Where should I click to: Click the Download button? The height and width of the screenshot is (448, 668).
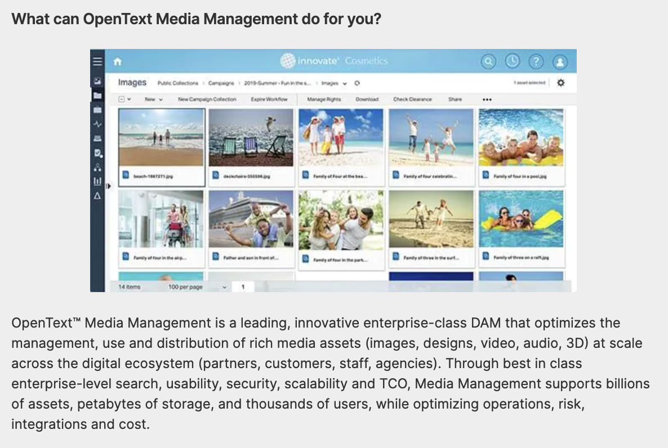pos(367,99)
